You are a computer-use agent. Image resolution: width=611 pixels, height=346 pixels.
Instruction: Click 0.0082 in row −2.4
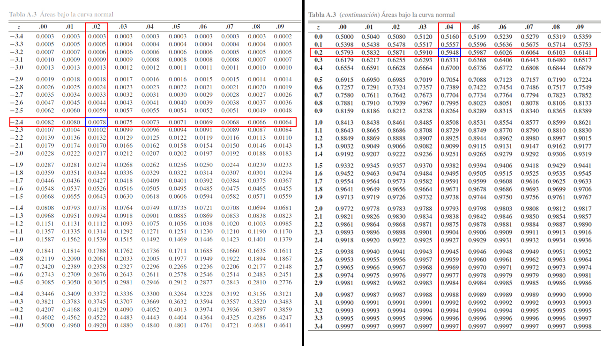click(x=45, y=122)
